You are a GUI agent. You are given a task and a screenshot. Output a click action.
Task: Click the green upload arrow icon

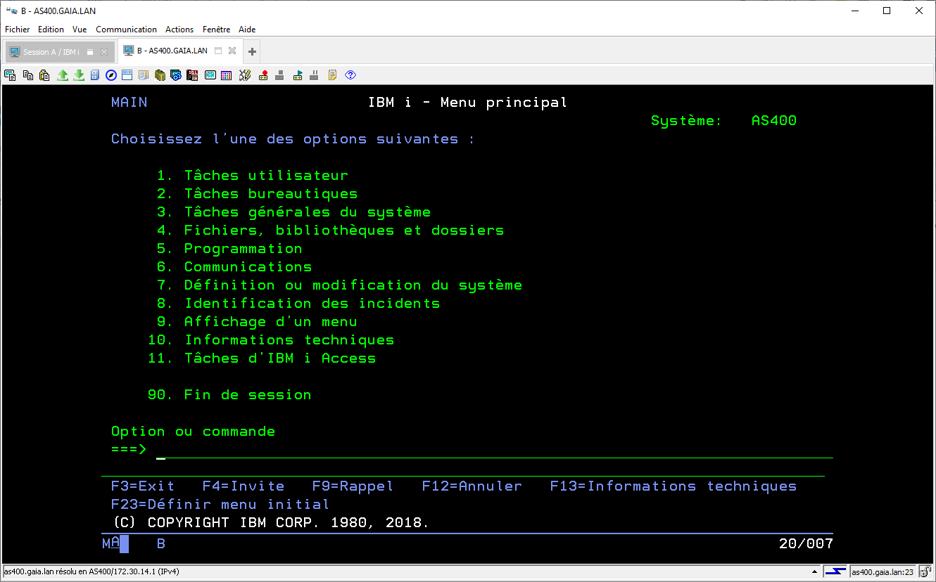[63, 75]
